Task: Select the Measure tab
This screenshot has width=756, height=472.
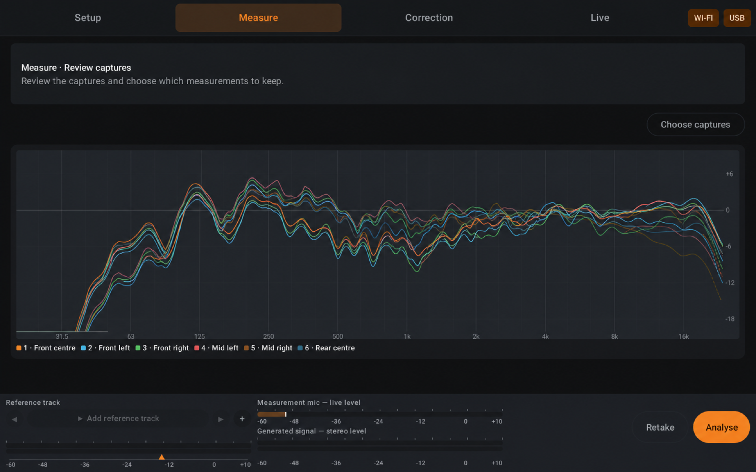Action: tap(258, 18)
